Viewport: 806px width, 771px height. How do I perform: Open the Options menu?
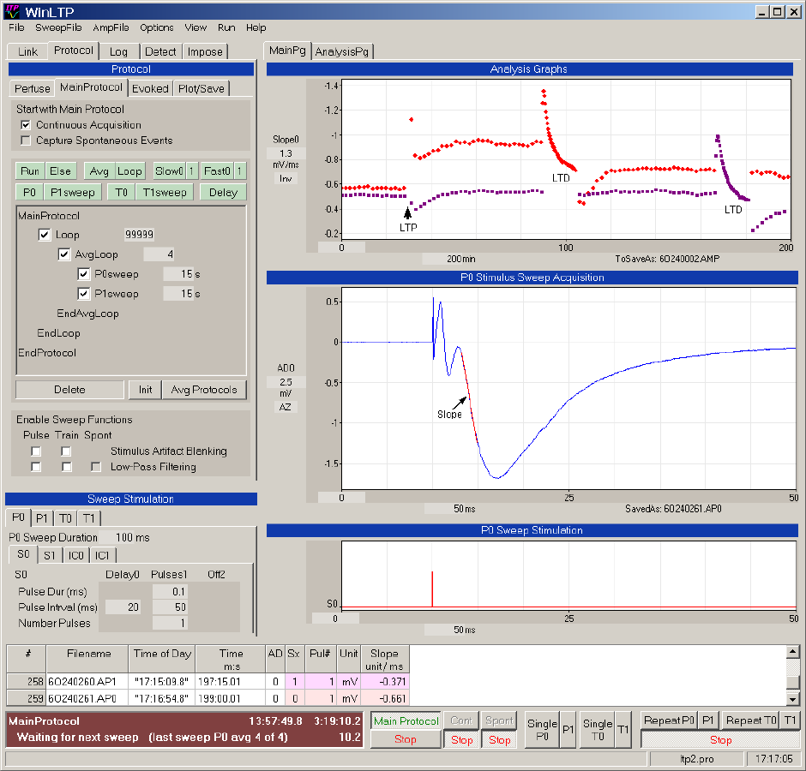157,27
